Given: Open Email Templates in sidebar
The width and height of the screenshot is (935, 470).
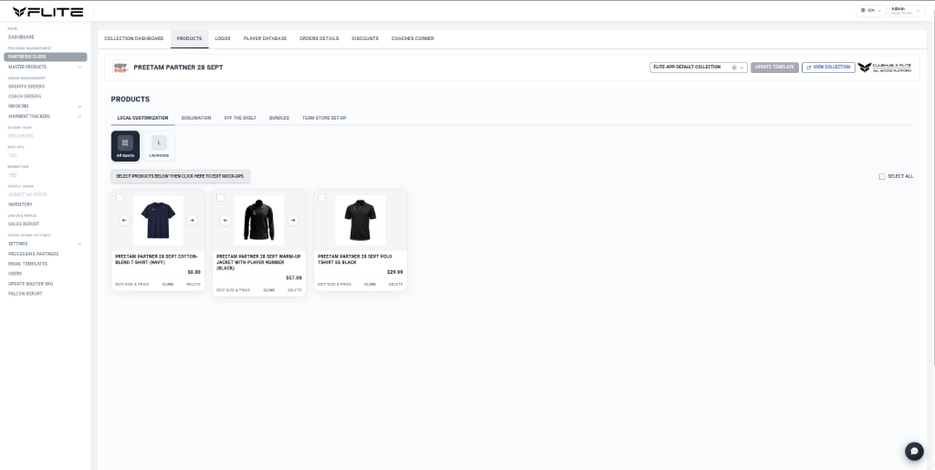Looking at the screenshot, I should click(28, 264).
